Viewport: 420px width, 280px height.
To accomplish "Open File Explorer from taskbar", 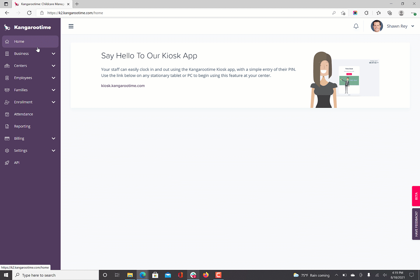I will tap(130, 275).
